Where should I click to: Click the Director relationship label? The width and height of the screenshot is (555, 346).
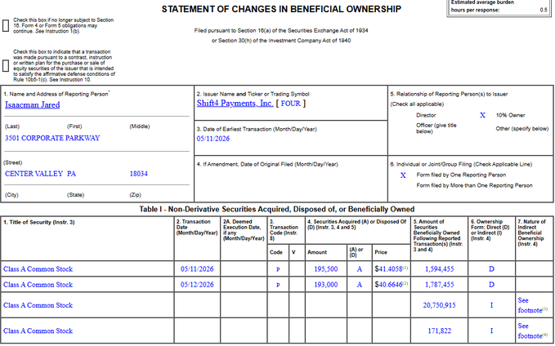(426, 115)
